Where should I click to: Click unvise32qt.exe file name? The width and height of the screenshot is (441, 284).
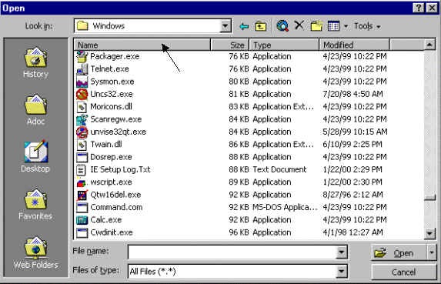coord(118,132)
